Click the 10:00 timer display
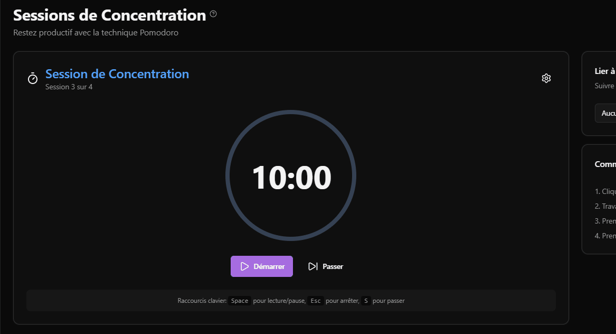Viewport: 616px width, 334px height. click(x=291, y=178)
